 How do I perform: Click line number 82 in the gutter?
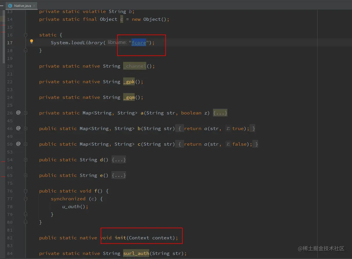(10, 238)
